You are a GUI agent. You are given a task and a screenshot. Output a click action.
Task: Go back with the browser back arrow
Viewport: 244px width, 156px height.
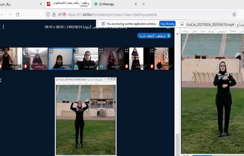pyautogui.click(x=3, y=15)
